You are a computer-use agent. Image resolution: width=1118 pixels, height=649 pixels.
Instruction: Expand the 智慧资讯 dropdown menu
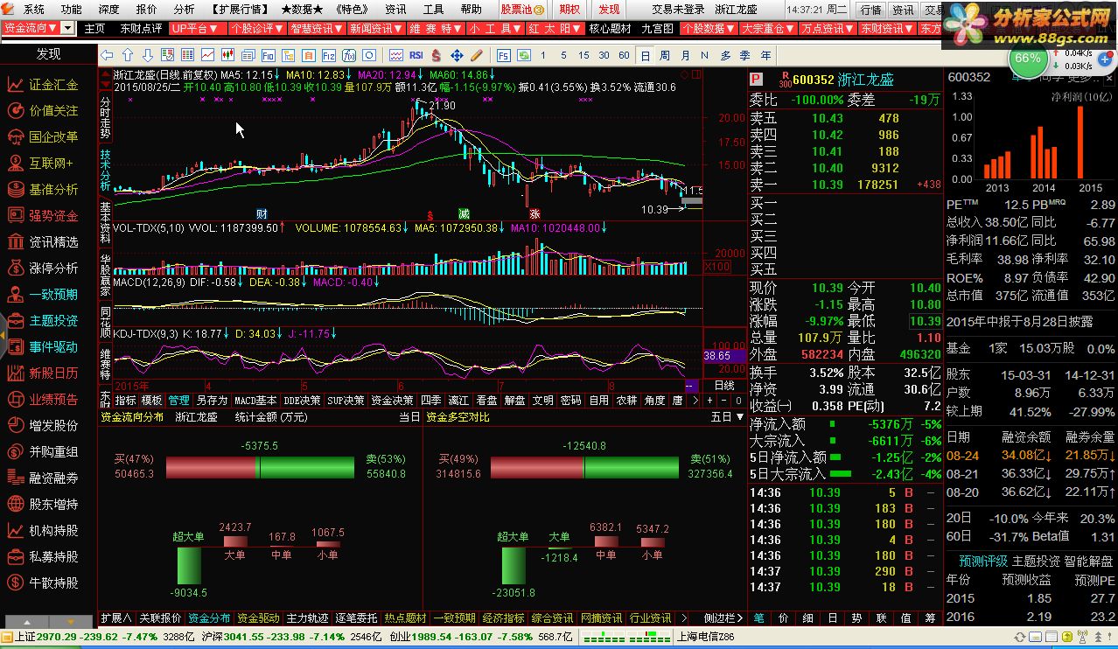point(317,28)
